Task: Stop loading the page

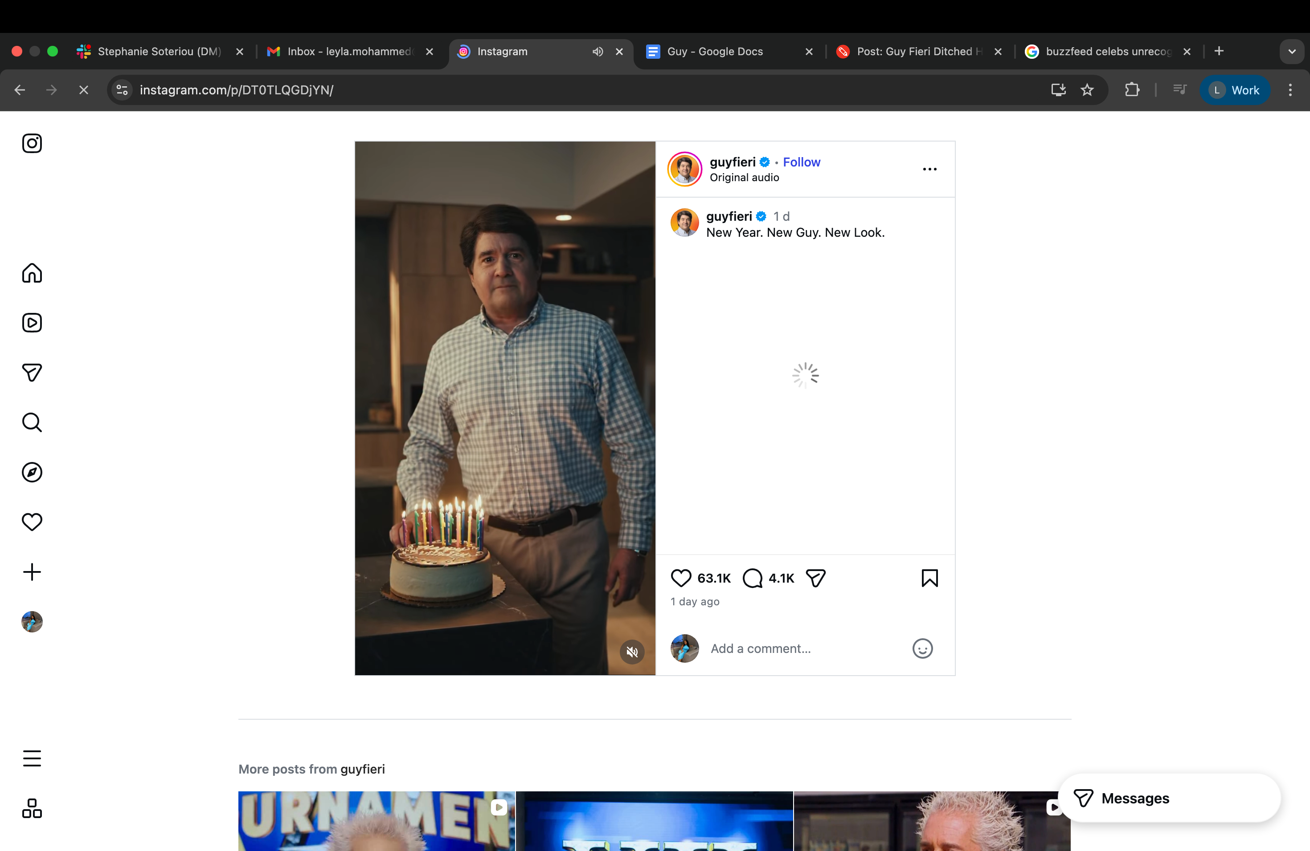Action: (84, 90)
